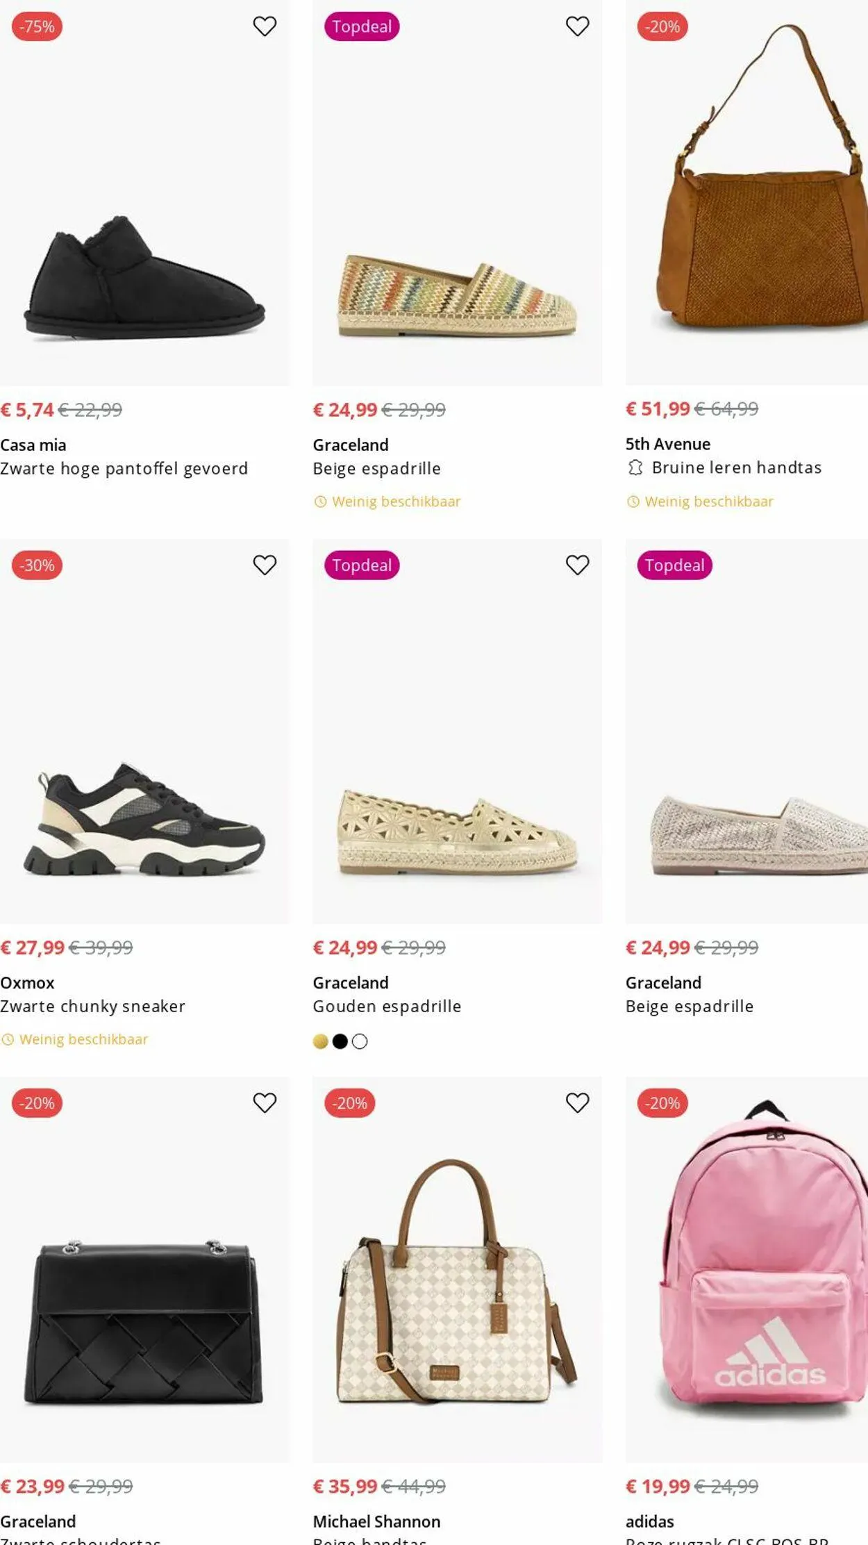Favorite the Casa mia black slipper
The height and width of the screenshot is (1545, 868).
click(x=265, y=26)
